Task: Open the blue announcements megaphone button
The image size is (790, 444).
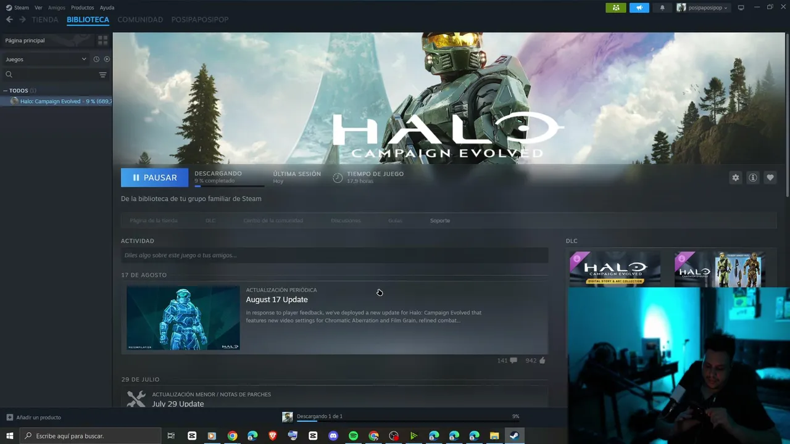Action: pos(639,7)
